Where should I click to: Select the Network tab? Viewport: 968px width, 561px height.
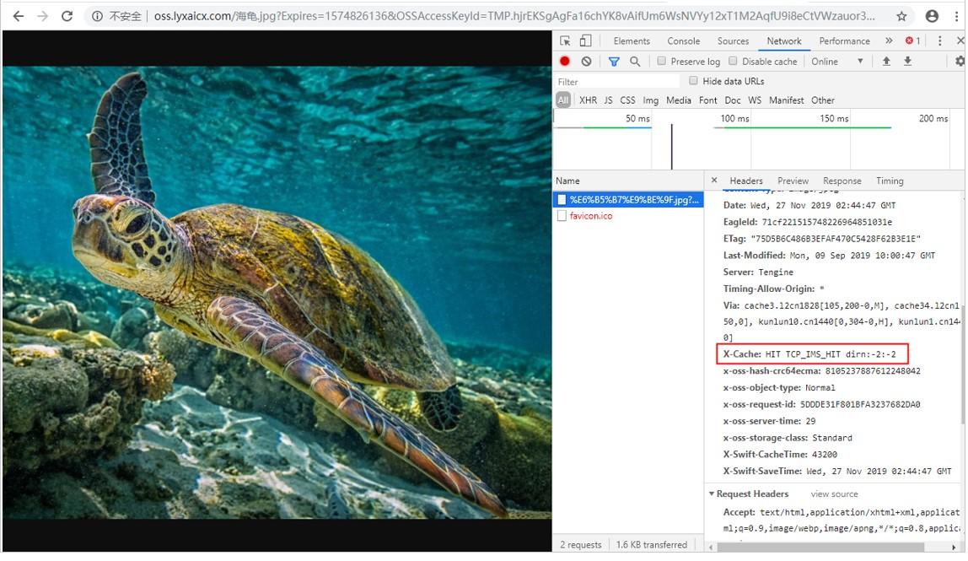tap(784, 40)
